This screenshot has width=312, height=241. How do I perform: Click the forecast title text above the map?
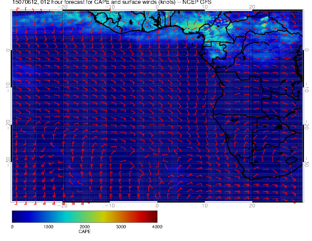[x=112, y=2]
